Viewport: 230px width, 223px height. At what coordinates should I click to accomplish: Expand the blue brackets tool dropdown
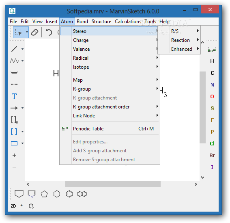point(22,132)
